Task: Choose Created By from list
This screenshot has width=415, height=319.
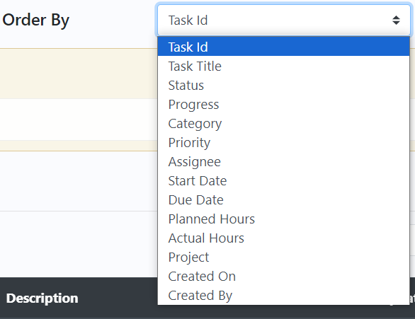Action: coord(283,295)
